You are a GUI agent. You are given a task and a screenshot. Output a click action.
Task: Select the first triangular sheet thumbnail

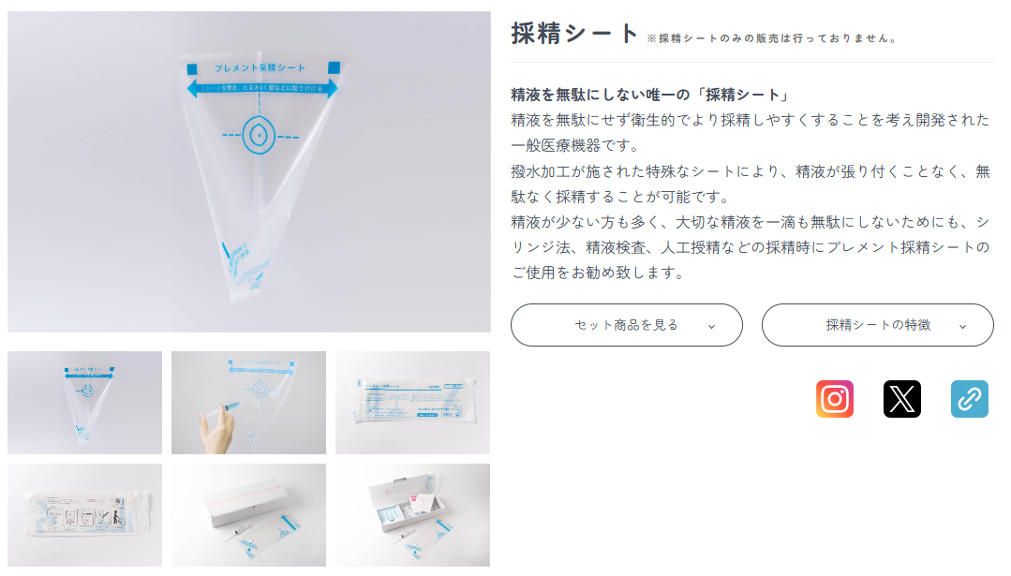pos(85,402)
